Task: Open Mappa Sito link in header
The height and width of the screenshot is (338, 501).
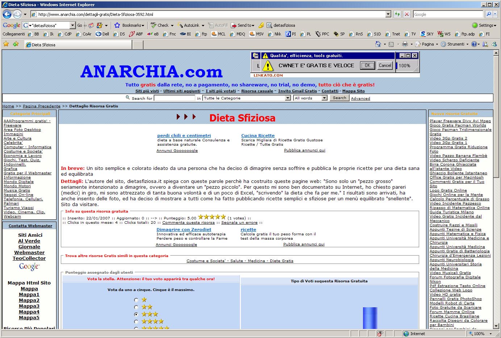Action: point(354,91)
